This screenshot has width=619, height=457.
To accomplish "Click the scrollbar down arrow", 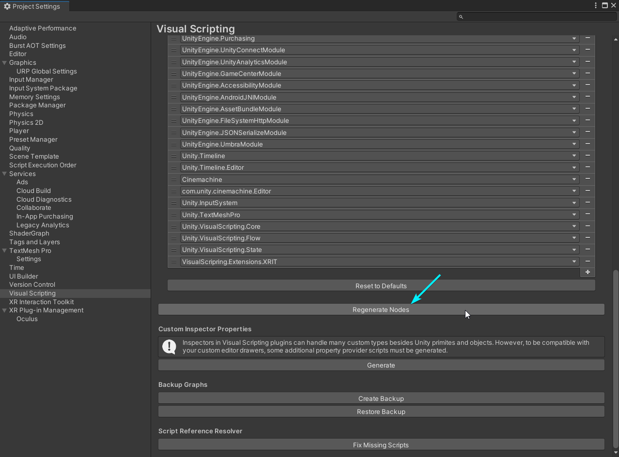I will point(616,453).
